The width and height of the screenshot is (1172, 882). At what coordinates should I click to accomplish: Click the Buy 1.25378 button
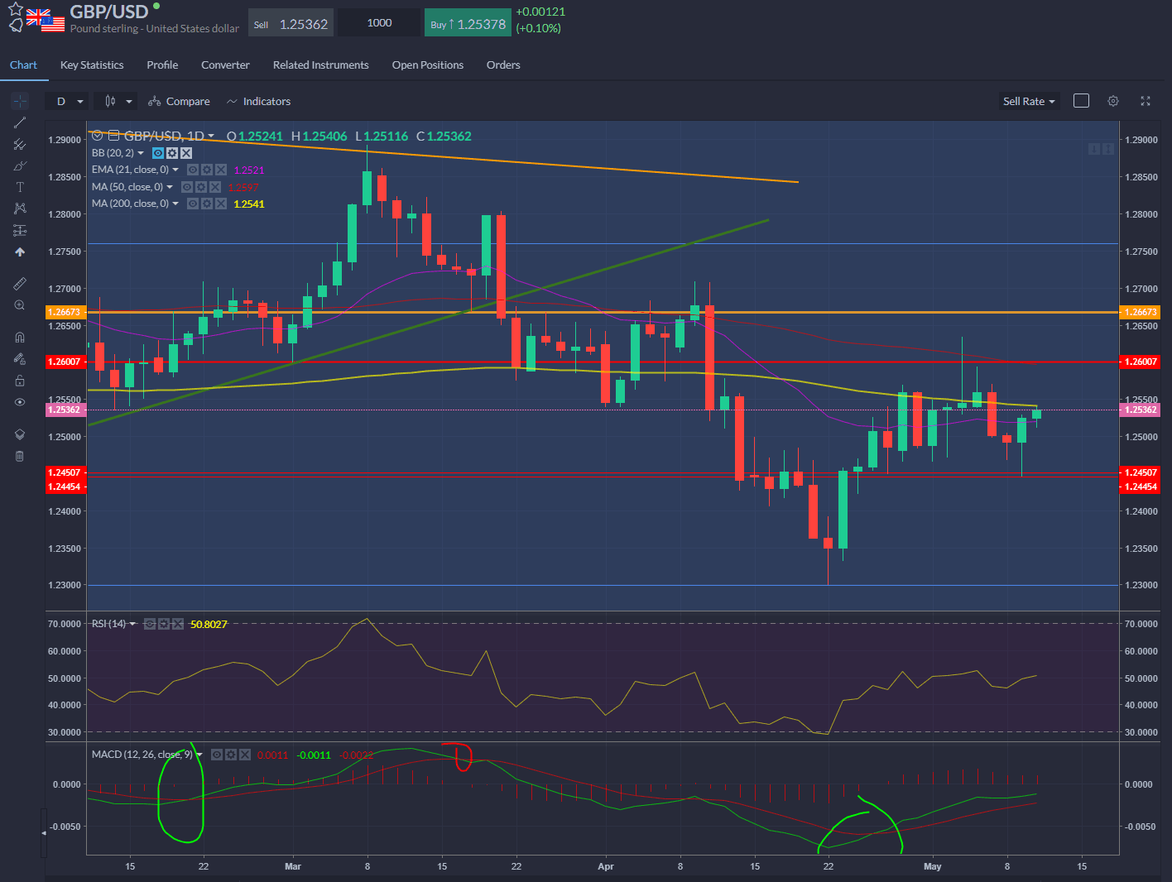pos(468,23)
